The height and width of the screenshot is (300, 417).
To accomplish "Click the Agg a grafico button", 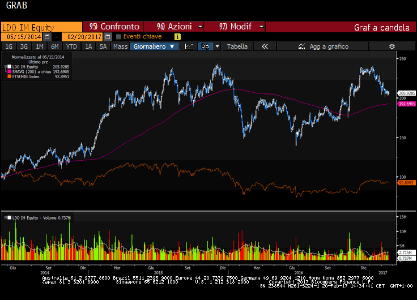I will tap(322, 46).
